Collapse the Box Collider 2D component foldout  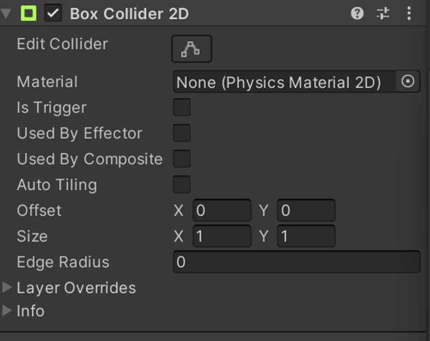coord(6,13)
